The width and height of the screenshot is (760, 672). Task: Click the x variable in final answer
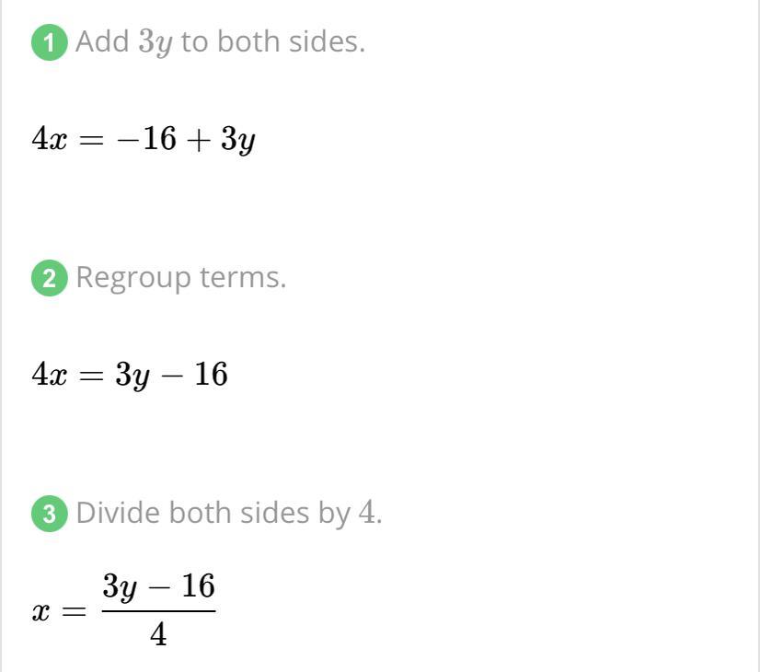[40, 611]
